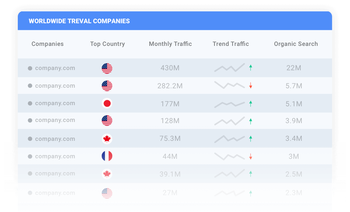Click the faded US flag in bottom row
The image size is (350, 212).
pos(107,193)
